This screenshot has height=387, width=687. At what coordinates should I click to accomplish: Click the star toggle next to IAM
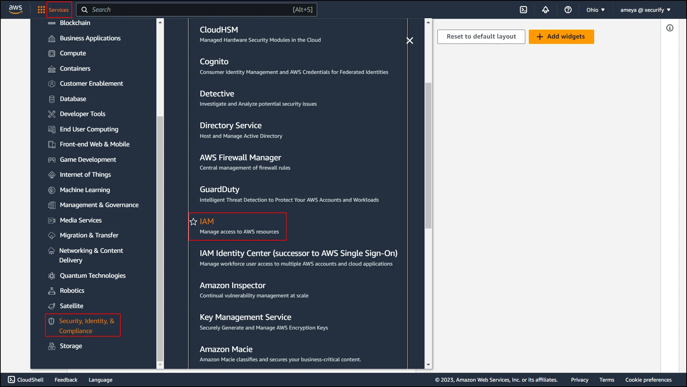click(193, 221)
